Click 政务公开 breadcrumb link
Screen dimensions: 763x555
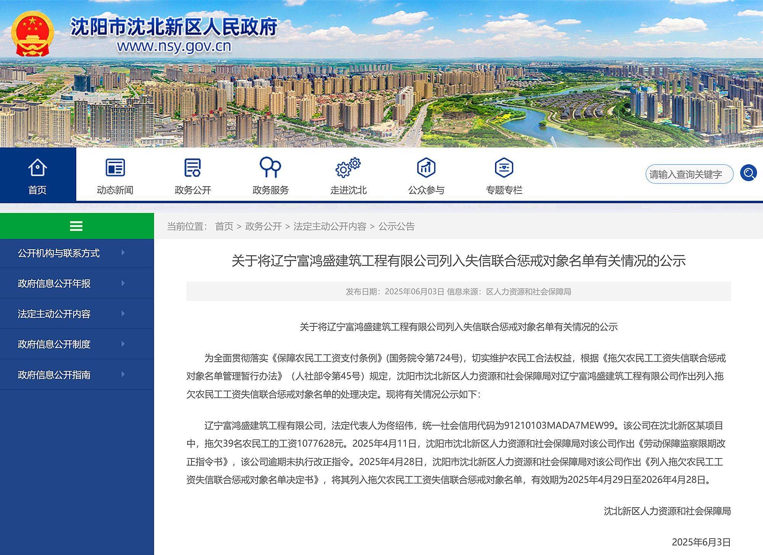[263, 226]
